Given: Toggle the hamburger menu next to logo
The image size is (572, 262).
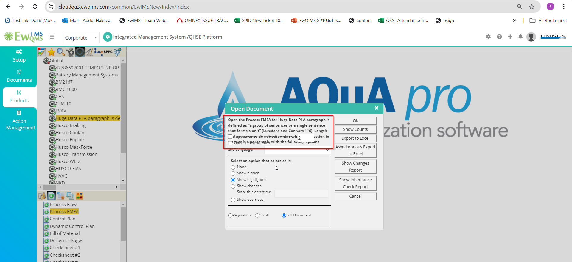Looking at the screenshot, I should point(52,37).
